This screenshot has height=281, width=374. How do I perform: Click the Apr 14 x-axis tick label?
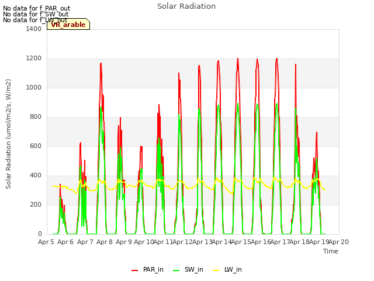(x=221, y=242)
